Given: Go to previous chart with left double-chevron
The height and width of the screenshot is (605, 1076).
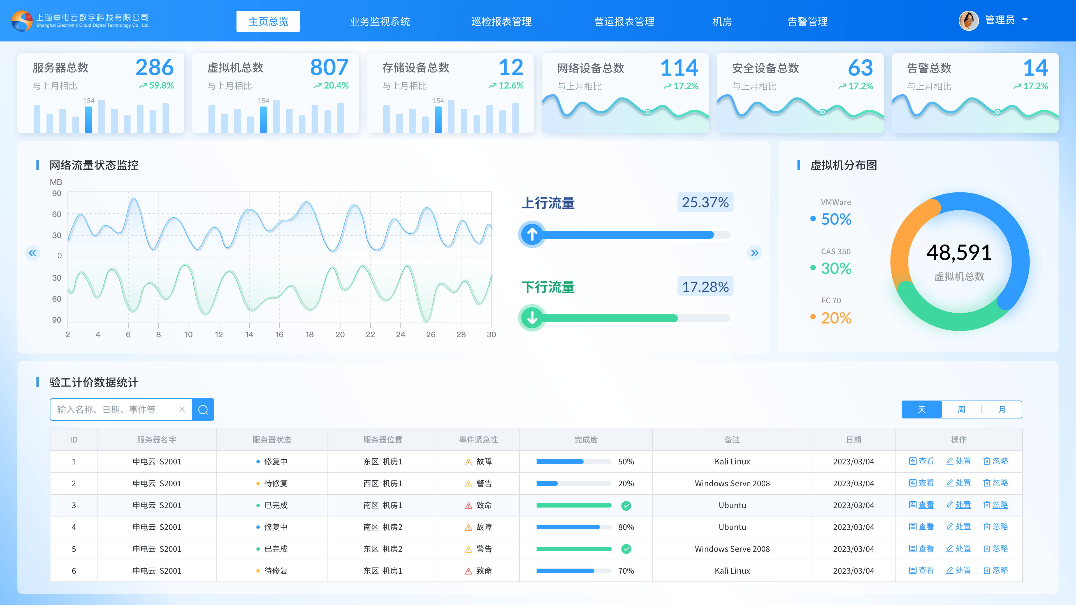Looking at the screenshot, I should pyautogui.click(x=33, y=253).
